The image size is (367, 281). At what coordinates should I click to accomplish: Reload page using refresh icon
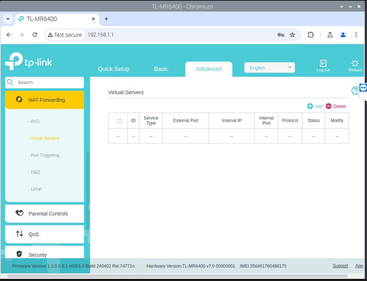pos(35,35)
